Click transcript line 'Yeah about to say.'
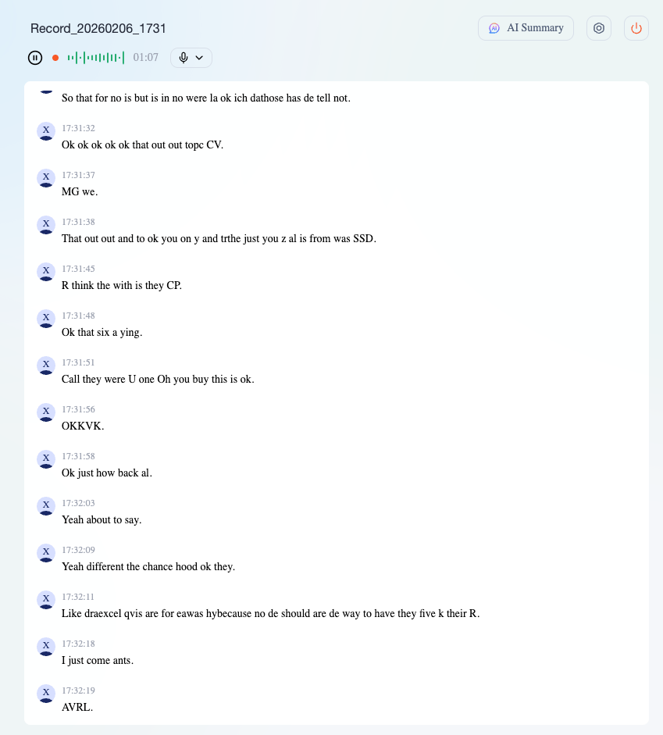Viewport: 663px width, 735px height. click(x=102, y=519)
